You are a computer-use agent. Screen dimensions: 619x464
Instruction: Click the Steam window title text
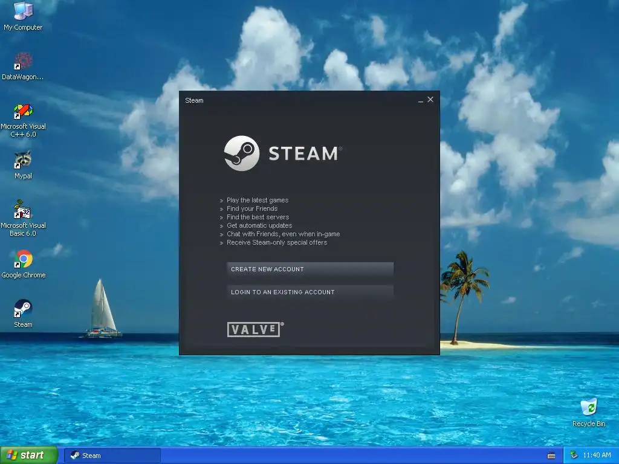(x=194, y=100)
